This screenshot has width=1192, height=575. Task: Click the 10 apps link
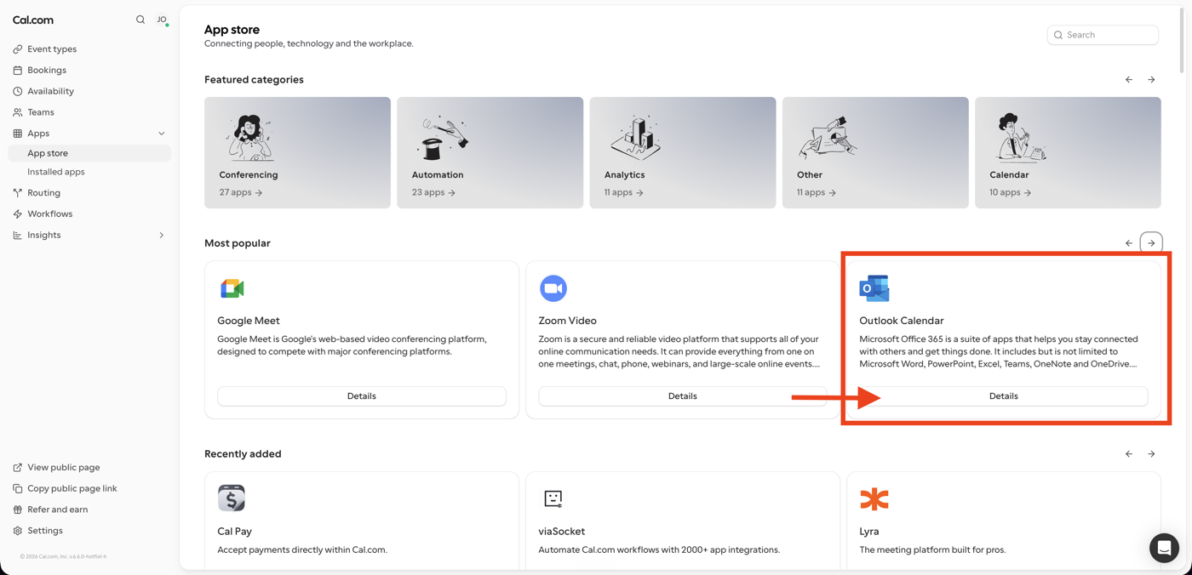pos(1011,193)
